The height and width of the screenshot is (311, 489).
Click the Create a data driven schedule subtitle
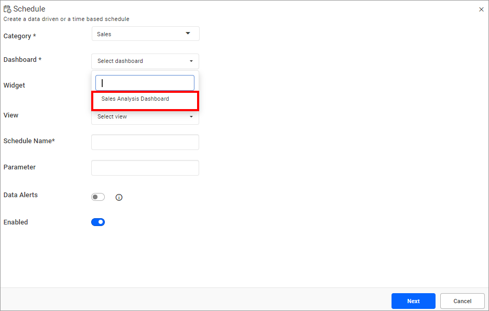(x=65, y=19)
